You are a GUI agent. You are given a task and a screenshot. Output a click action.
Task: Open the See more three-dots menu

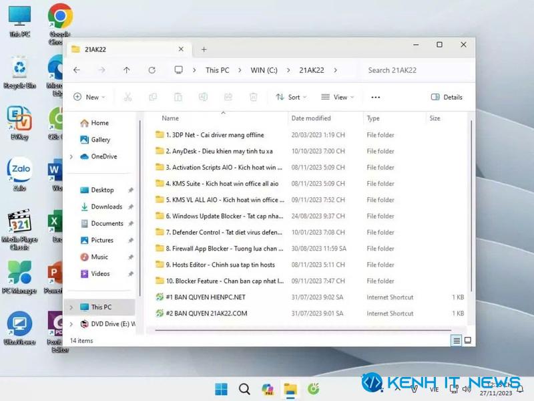[x=376, y=97]
